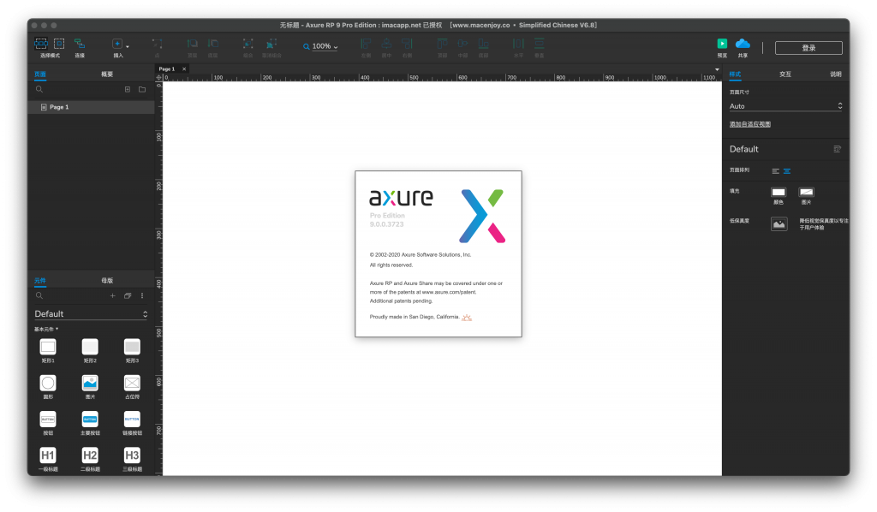Click the Default style edit icon
Image resolution: width=877 pixels, height=512 pixels.
[x=838, y=149]
